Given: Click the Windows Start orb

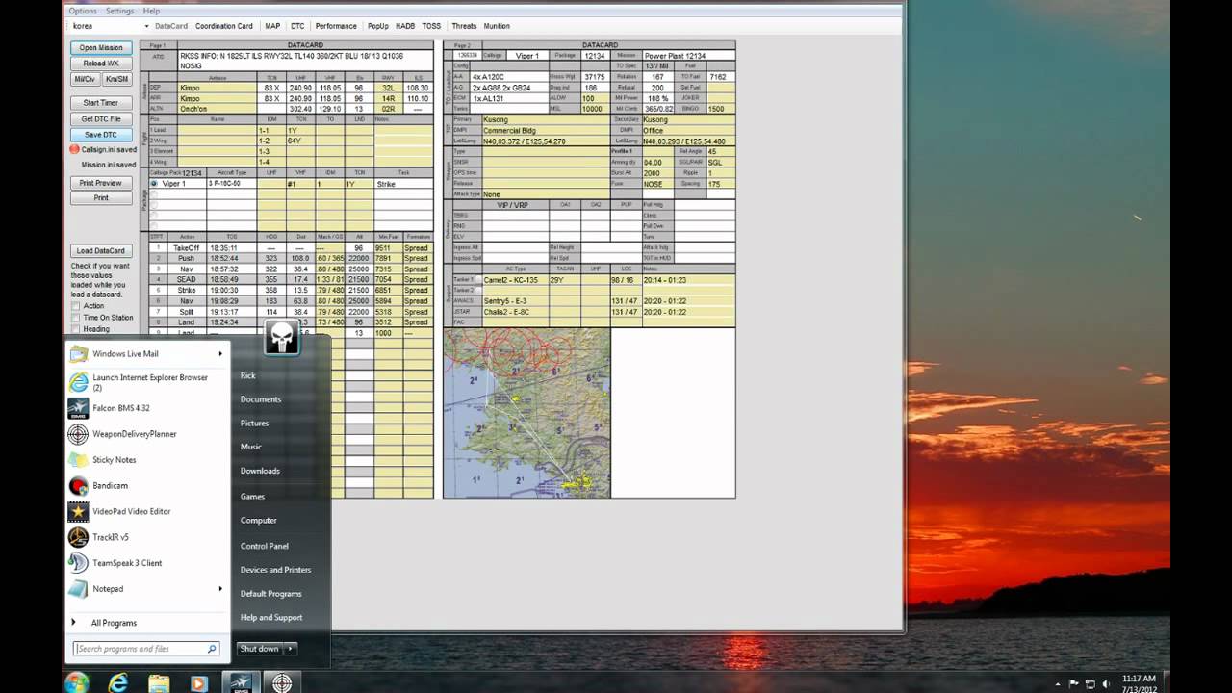Looking at the screenshot, I should point(77,682).
